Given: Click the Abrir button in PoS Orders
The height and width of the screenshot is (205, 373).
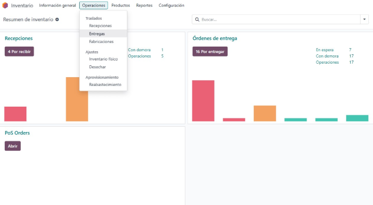Looking at the screenshot, I should (12, 146).
